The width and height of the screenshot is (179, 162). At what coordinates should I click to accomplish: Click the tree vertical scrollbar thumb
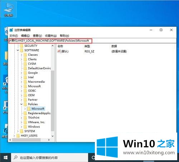pyautogui.click(x=53, y=101)
